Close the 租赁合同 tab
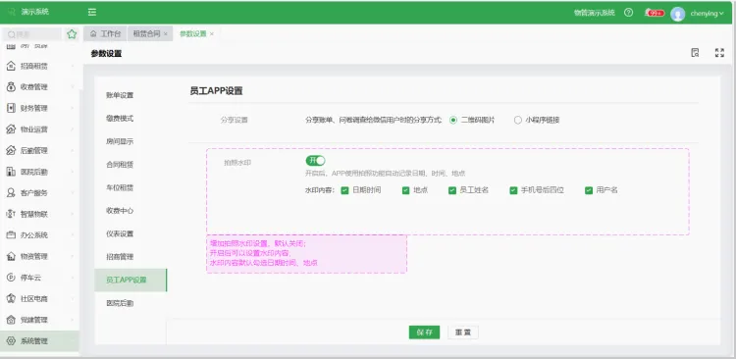Screen dimensions: 736x359 tap(166, 34)
